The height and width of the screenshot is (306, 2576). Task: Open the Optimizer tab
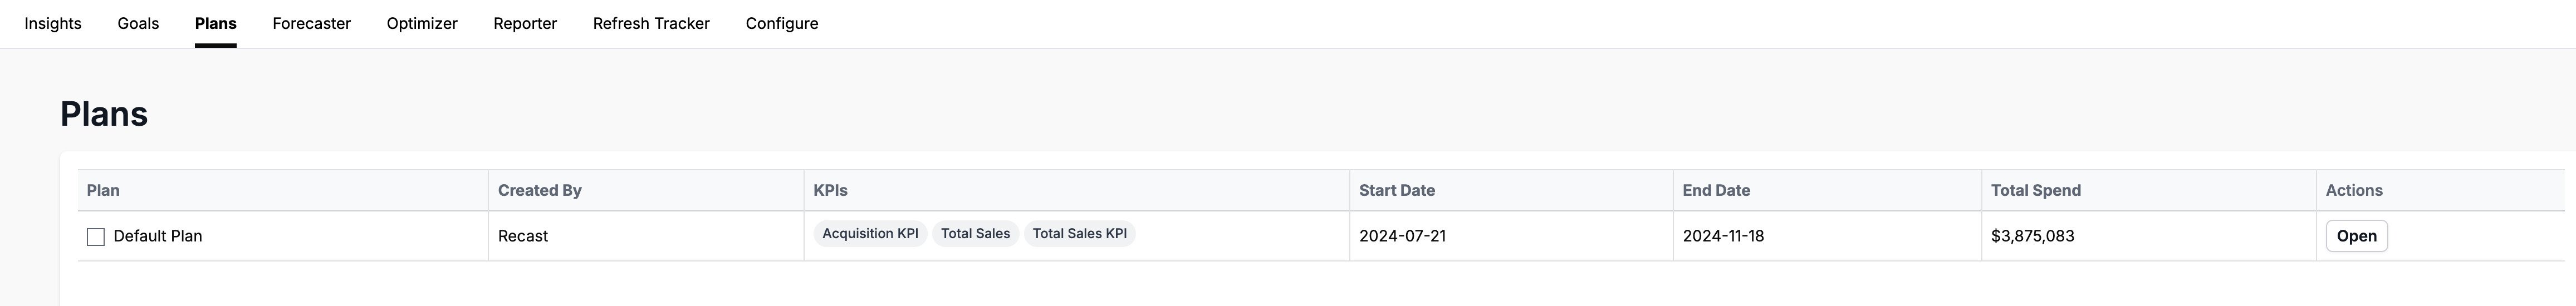click(422, 23)
